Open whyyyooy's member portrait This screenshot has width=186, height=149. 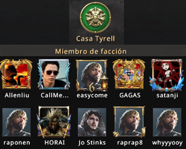coord(167,122)
